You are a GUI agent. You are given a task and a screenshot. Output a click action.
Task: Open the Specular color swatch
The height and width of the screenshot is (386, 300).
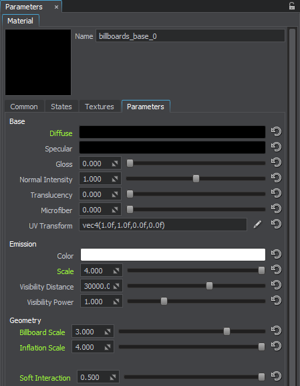(172, 147)
